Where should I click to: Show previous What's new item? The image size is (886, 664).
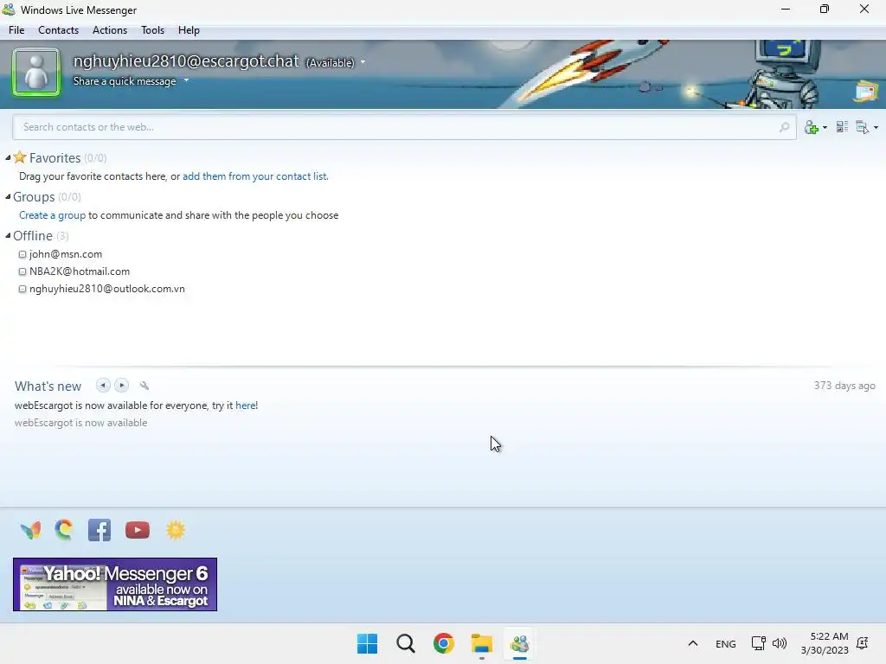click(103, 385)
